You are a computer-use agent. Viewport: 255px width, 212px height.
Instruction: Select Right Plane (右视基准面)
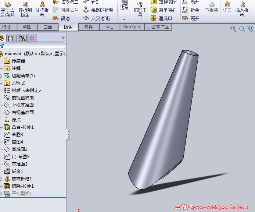(x=19, y=112)
